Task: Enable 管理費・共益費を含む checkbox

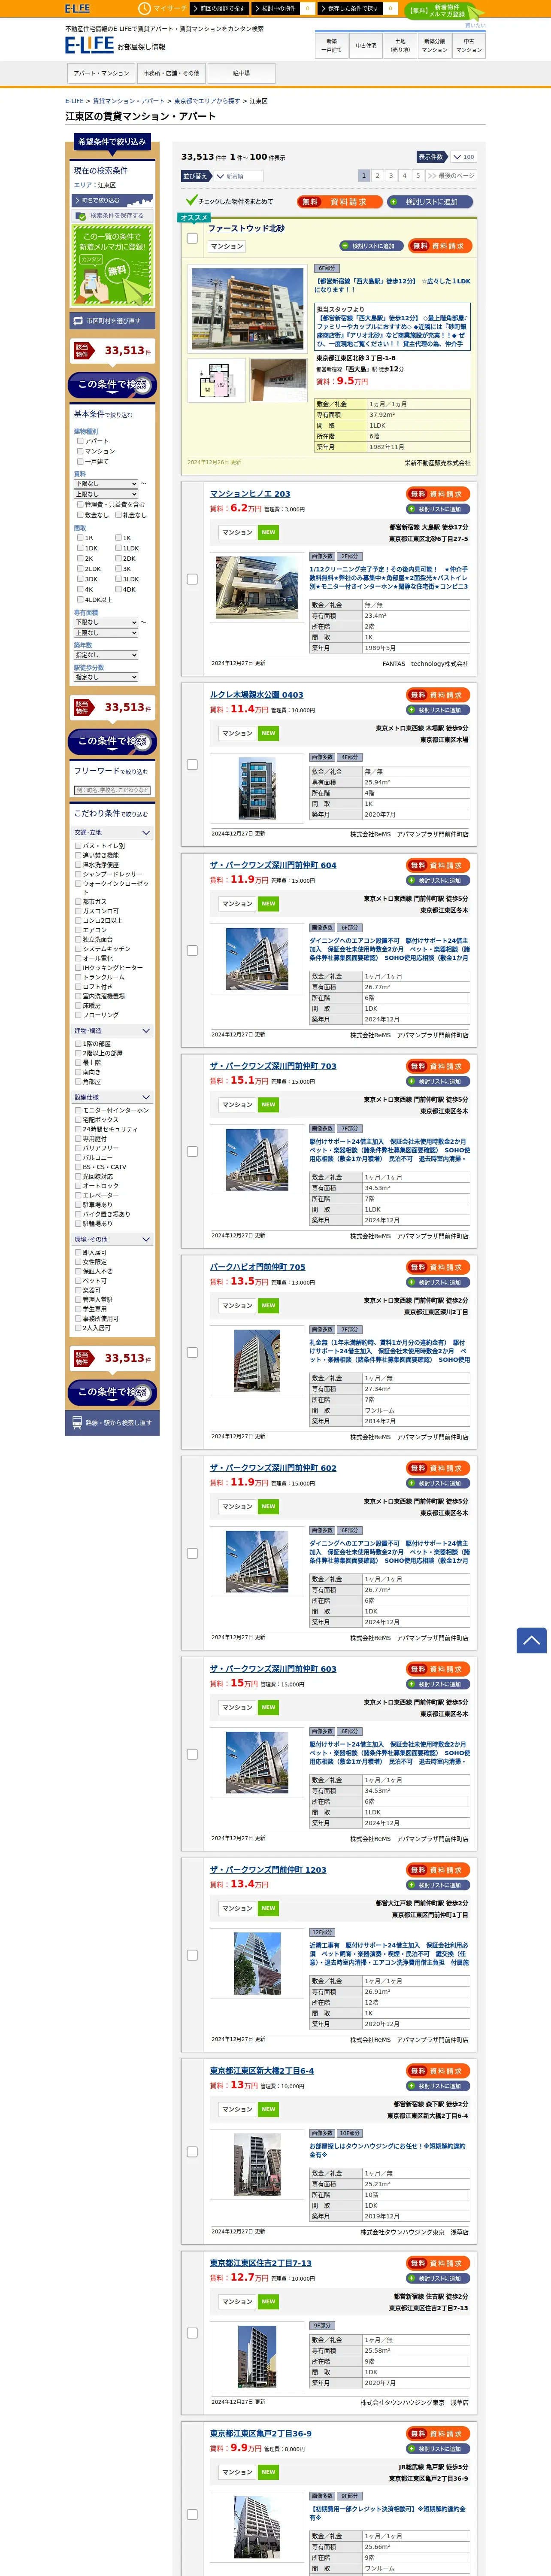Action: click(80, 505)
